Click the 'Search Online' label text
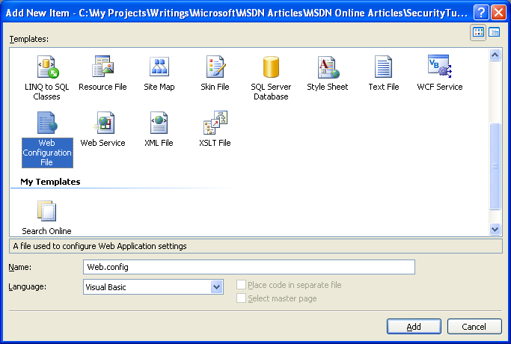Viewport: 511px width, 344px height. coord(46,231)
